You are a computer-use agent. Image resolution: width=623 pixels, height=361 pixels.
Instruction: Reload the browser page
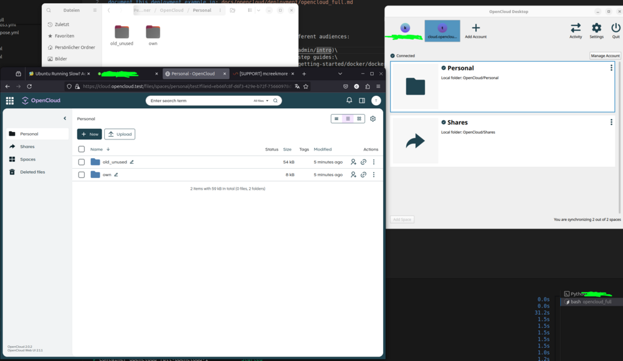coord(29,86)
